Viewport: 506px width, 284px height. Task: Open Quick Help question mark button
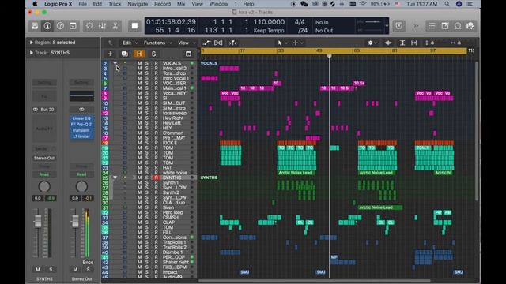coord(60,26)
